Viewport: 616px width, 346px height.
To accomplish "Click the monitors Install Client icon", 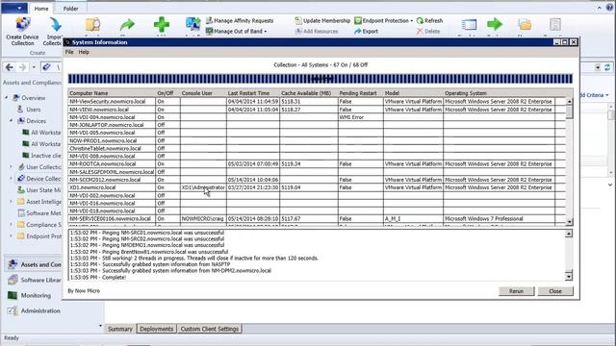I will click(192, 24).
